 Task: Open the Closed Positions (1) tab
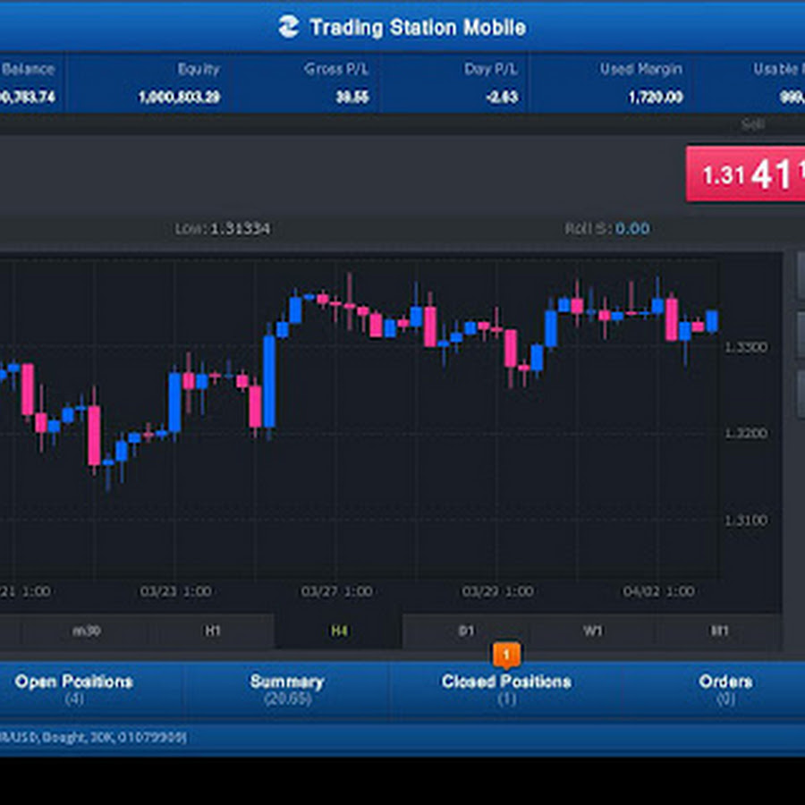click(x=506, y=690)
